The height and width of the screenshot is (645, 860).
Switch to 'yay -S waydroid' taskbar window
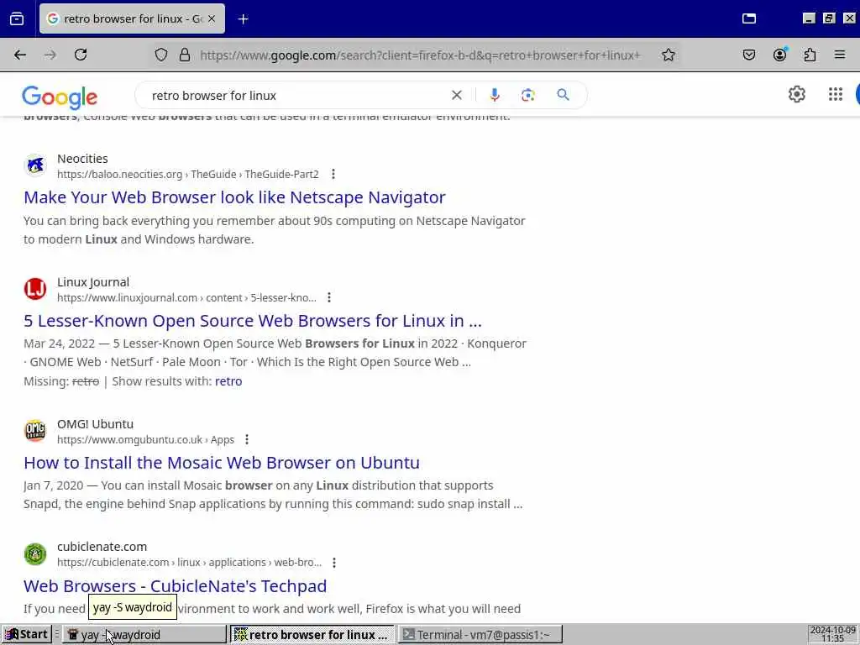(x=144, y=635)
